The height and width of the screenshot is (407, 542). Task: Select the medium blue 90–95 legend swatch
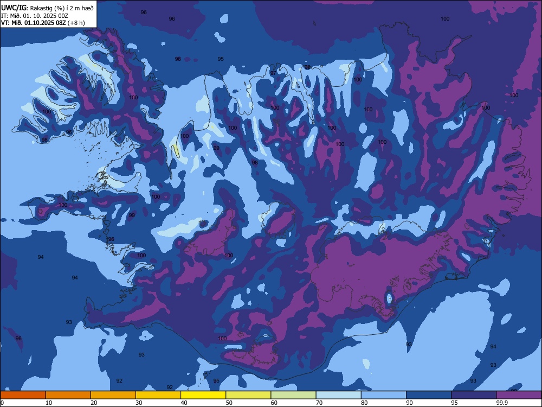[429, 395]
